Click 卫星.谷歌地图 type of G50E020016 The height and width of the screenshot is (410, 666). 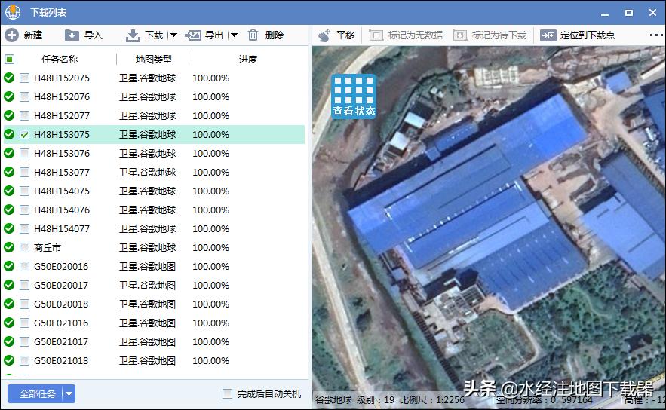(147, 267)
